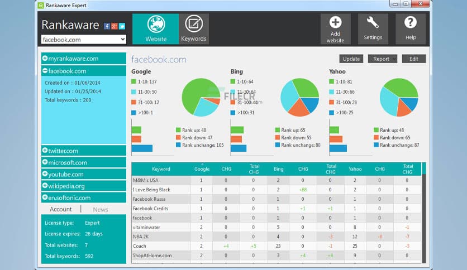Select the M&M's USA keyword row

277,180
